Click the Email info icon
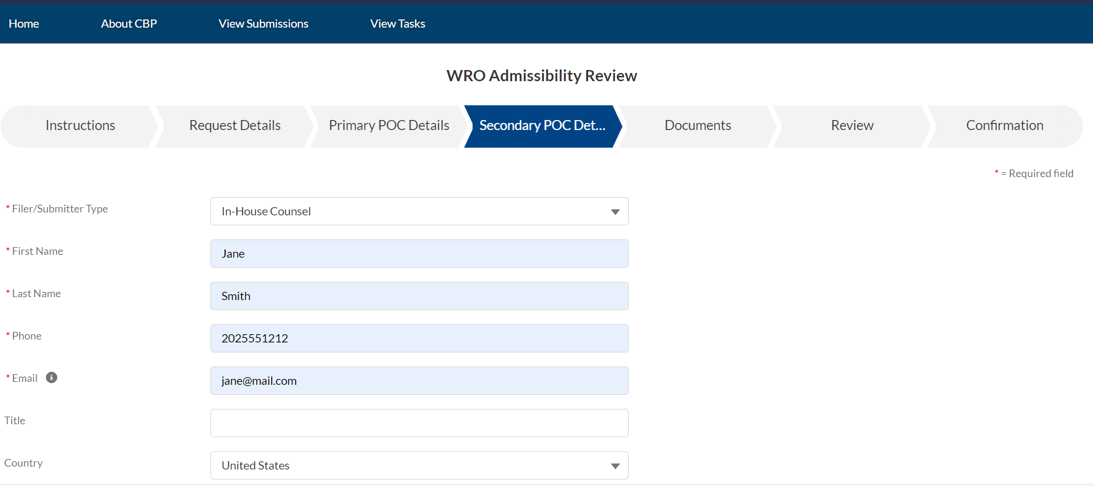Image resolution: width=1093 pixels, height=486 pixels. [x=52, y=378]
